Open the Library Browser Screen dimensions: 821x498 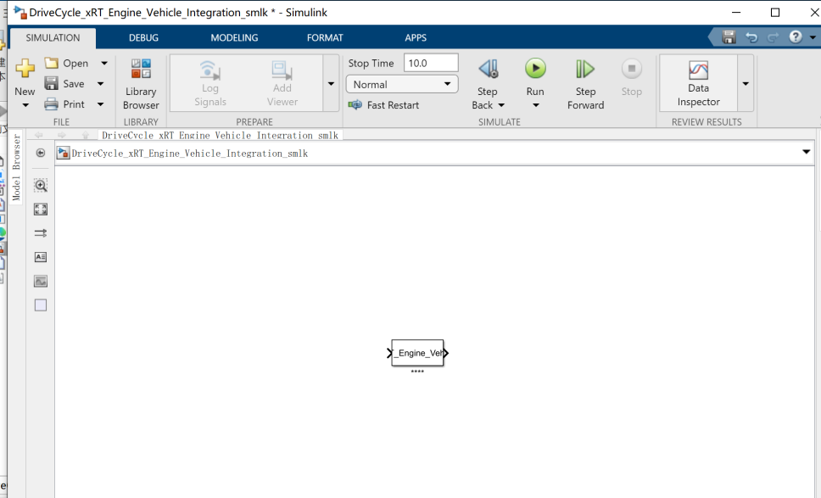coord(141,83)
